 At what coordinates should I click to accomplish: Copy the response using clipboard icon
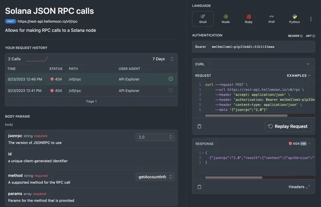(x=199, y=187)
